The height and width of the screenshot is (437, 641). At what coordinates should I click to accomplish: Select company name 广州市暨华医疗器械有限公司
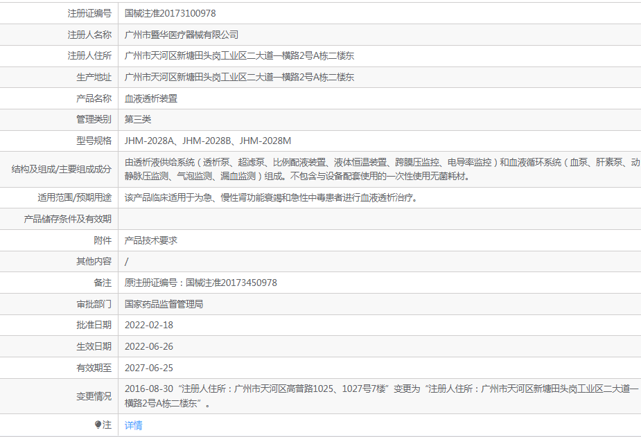[182, 35]
